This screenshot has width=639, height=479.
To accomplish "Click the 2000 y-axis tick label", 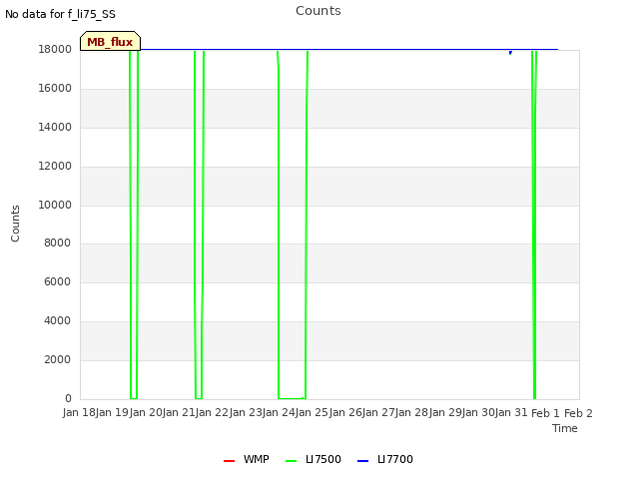I will pyautogui.click(x=58, y=359).
